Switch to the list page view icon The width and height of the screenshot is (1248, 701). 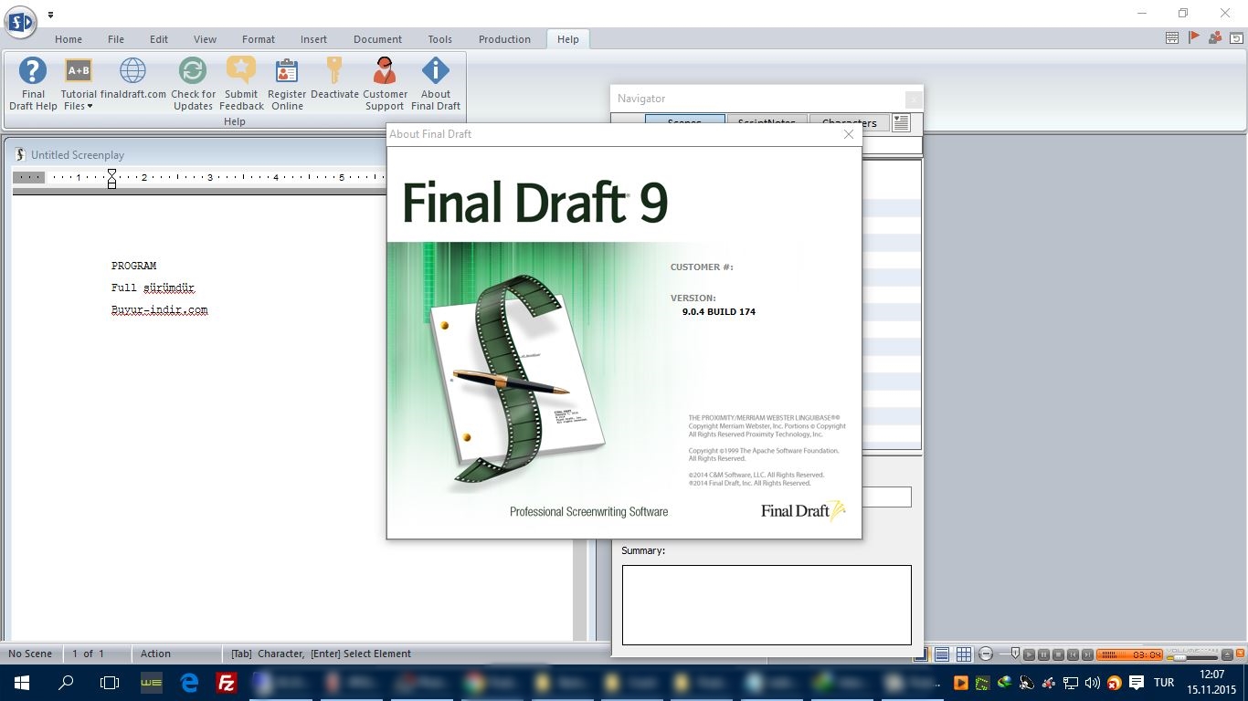click(x=942, y=654)
